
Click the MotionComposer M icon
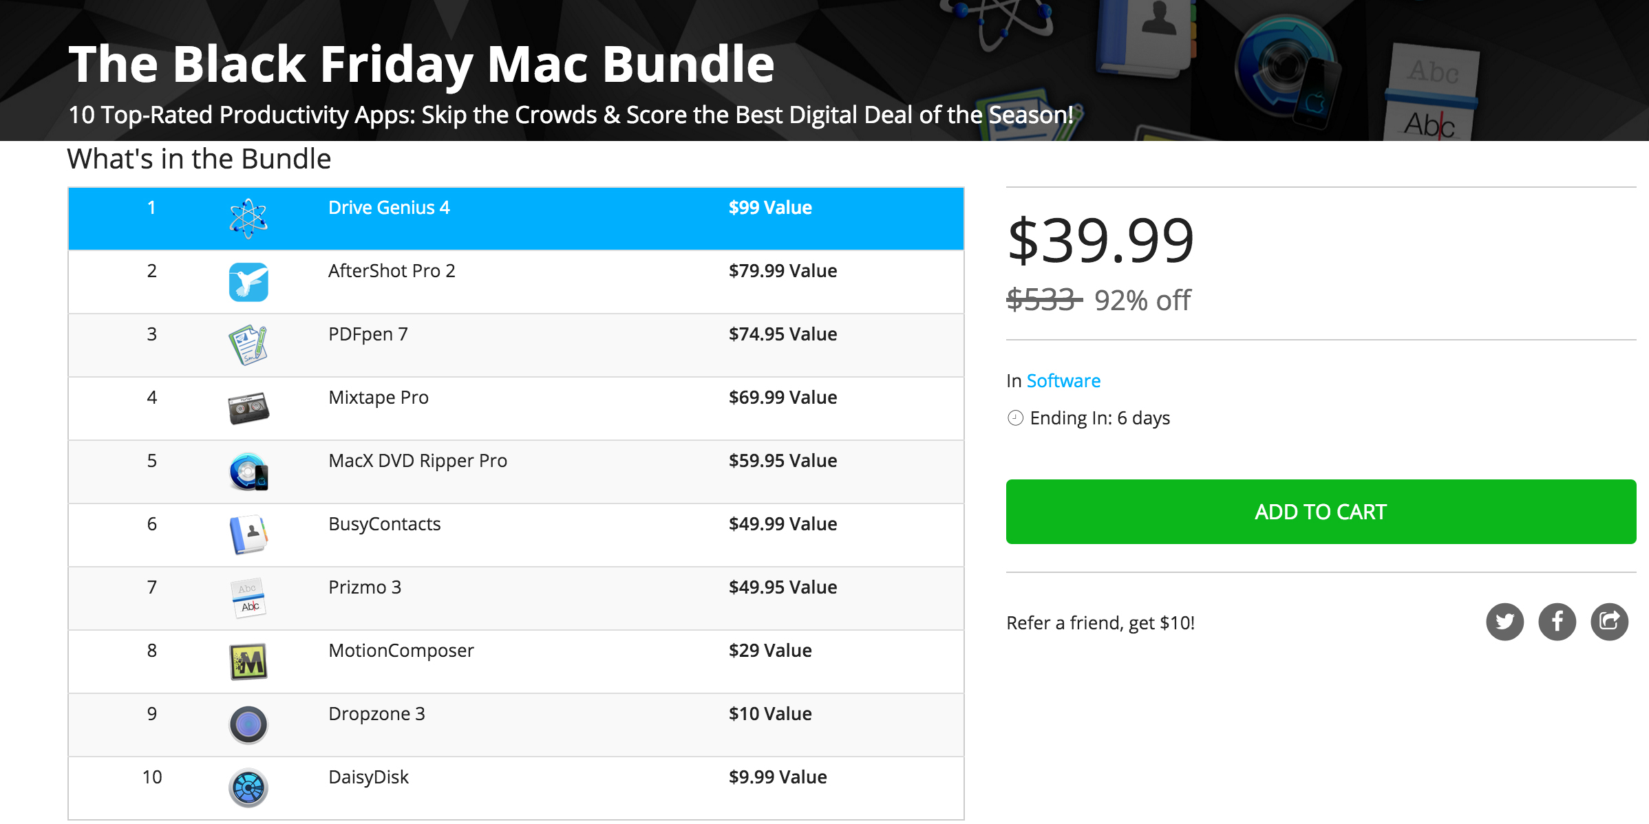click(x=248, y=662)
